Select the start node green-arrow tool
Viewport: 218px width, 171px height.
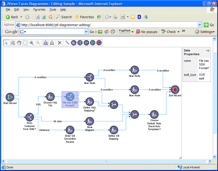pyautogui.click(x=92, y=43)
